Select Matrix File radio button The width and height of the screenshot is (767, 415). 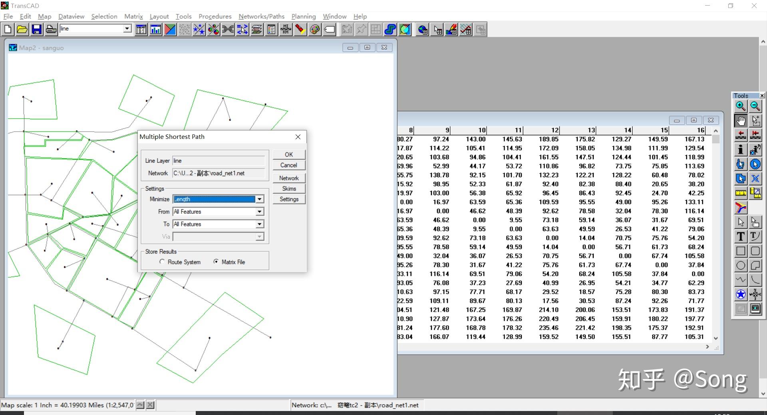216,262
